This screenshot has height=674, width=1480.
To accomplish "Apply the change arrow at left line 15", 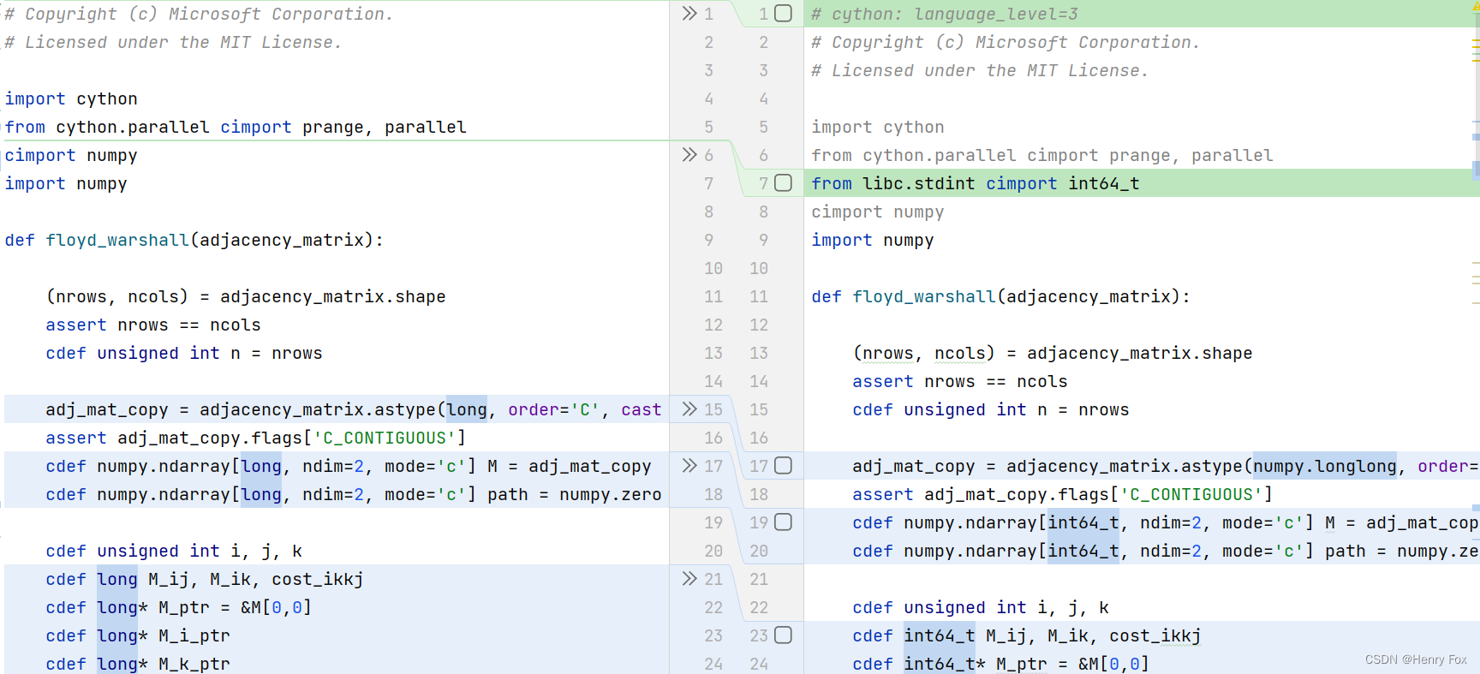I will [x=689, y=409].
